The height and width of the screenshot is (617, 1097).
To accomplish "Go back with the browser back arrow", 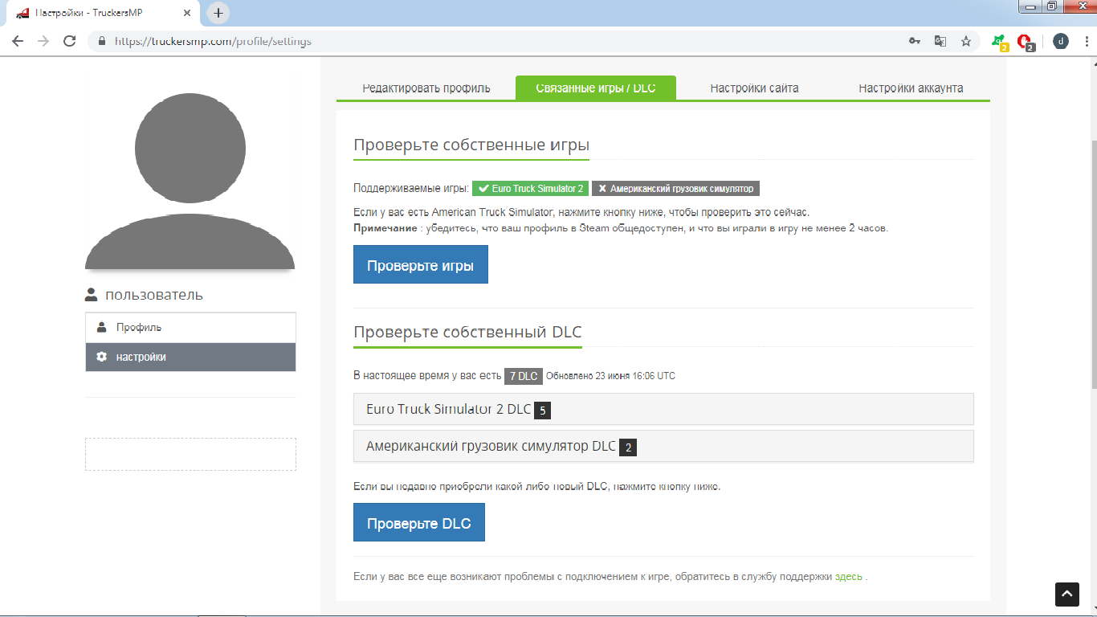I will pos(18,41).
